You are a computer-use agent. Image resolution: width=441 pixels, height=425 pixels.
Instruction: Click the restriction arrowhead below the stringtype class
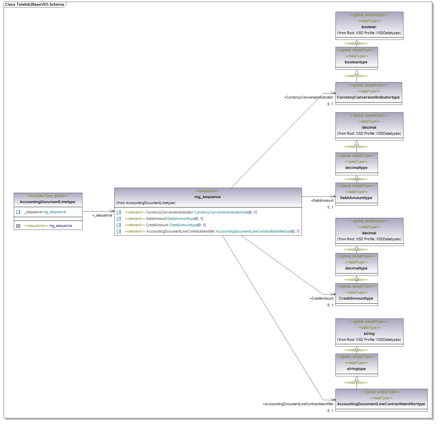357,379
